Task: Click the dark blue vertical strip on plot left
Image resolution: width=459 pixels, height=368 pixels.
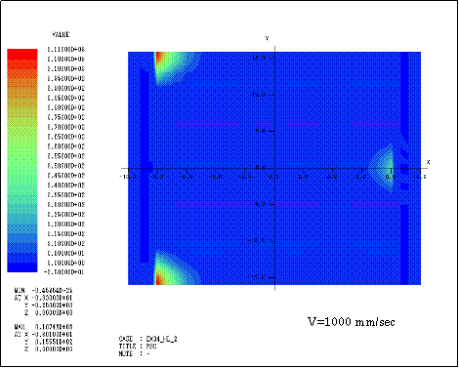Action: [x=144, y=166]
